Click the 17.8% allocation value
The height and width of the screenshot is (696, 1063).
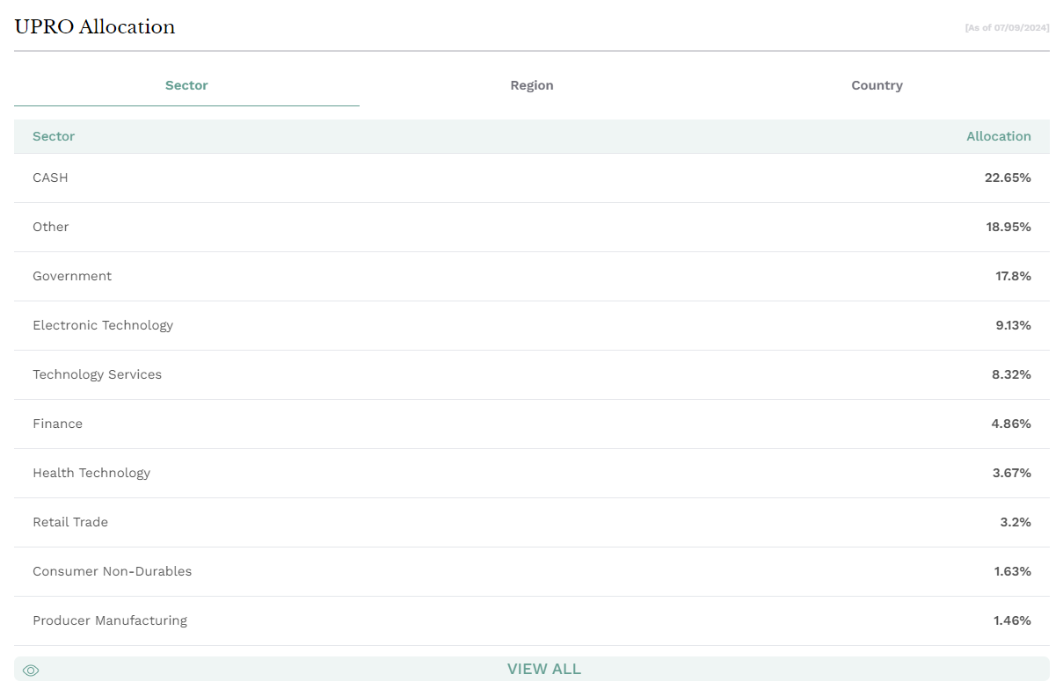(1013, 276)
